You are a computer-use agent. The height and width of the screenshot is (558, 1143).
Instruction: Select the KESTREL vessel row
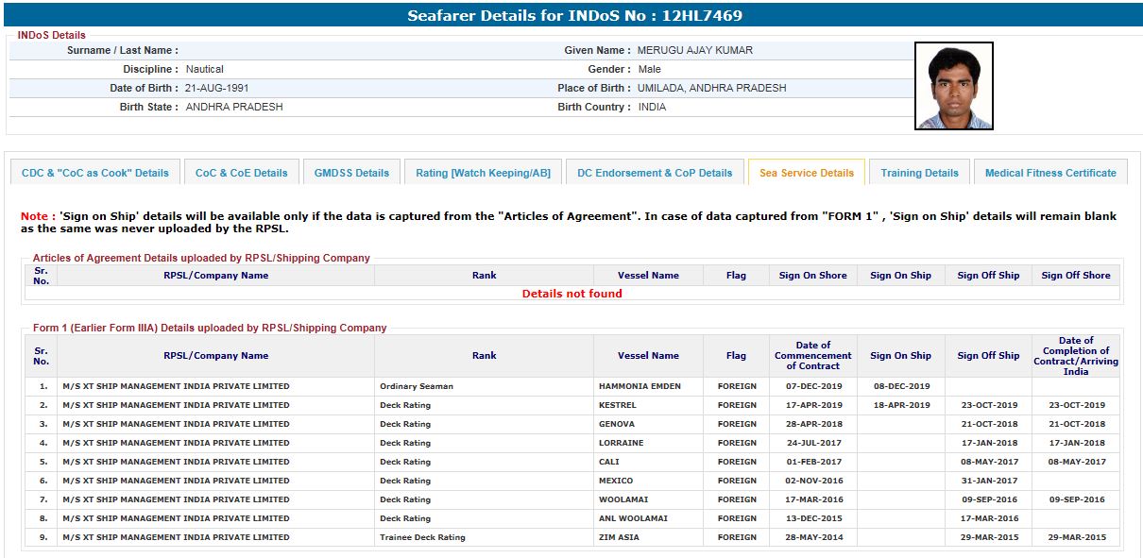click(x=618, y=405)
